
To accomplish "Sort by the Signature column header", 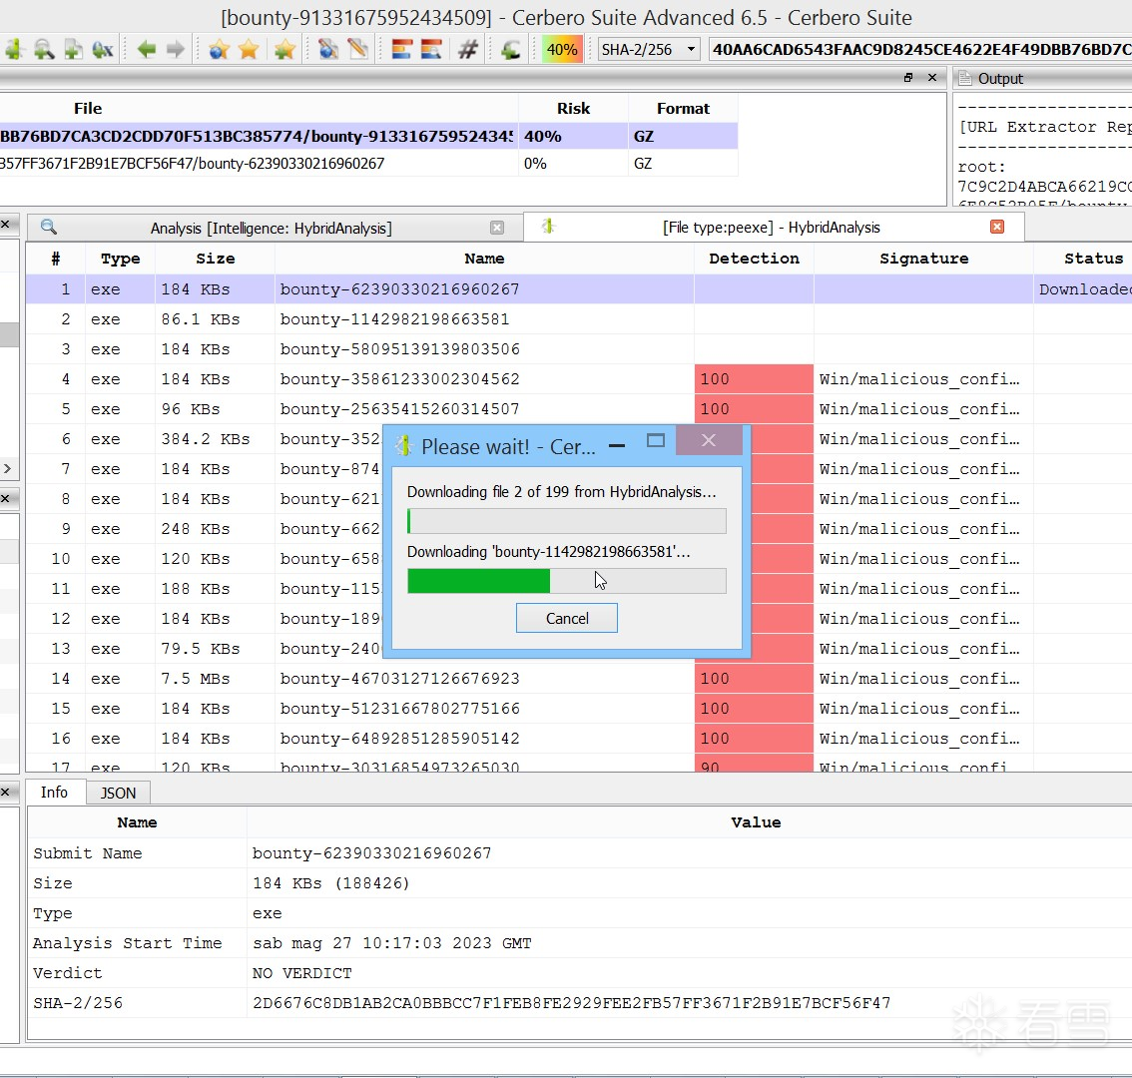I will tap(923, 259).
